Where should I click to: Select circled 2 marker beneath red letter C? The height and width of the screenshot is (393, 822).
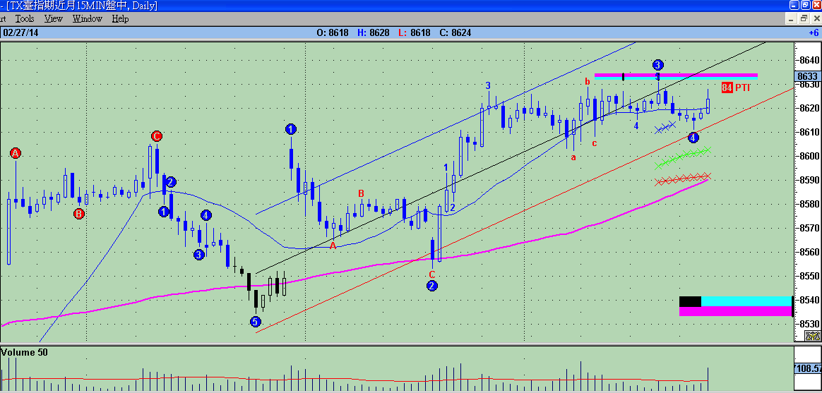click(x=432, y=286)
